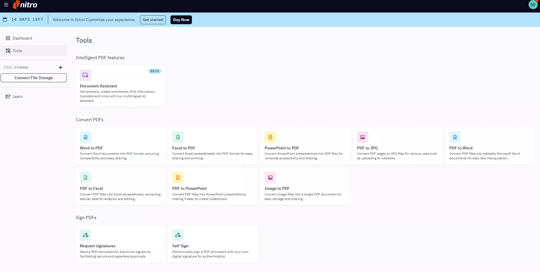This screenshot has height=272, width=540.
Task: Click the Image to PDF description text
Action: pos(303,197)
